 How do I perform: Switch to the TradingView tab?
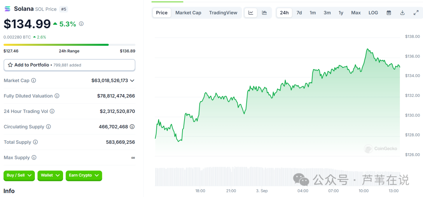click(223, 13)
